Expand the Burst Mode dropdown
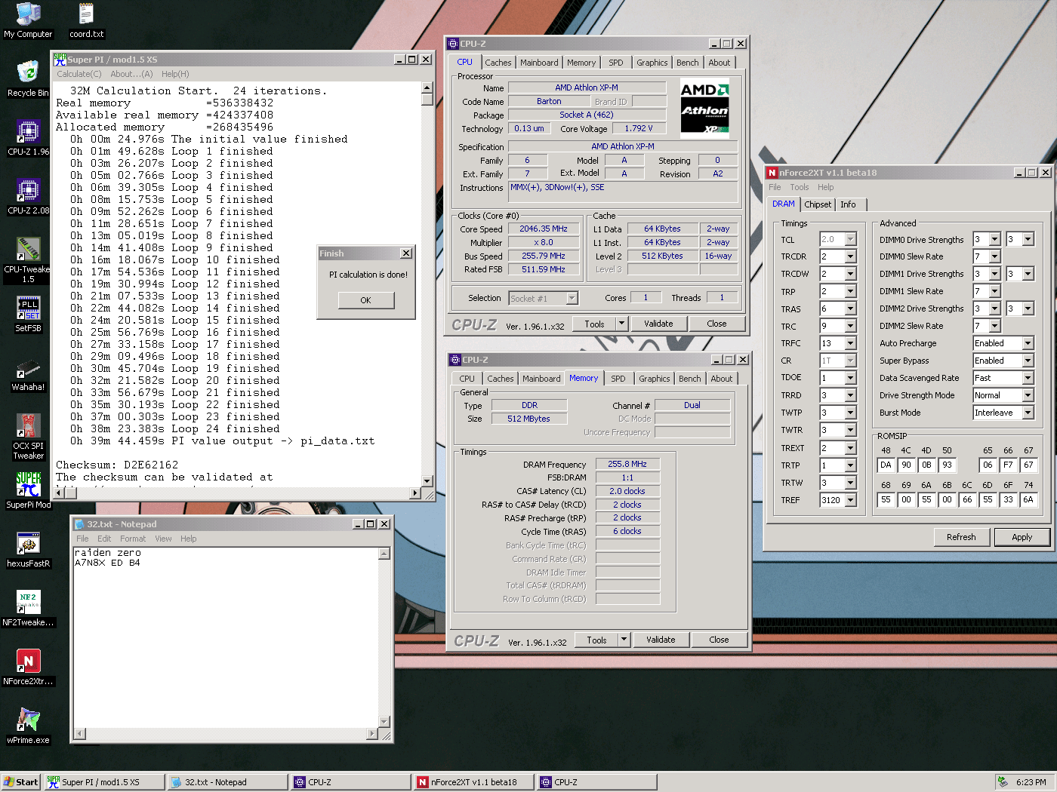The height and width of the screenshot is (792, 1057). coord(1028,413)
